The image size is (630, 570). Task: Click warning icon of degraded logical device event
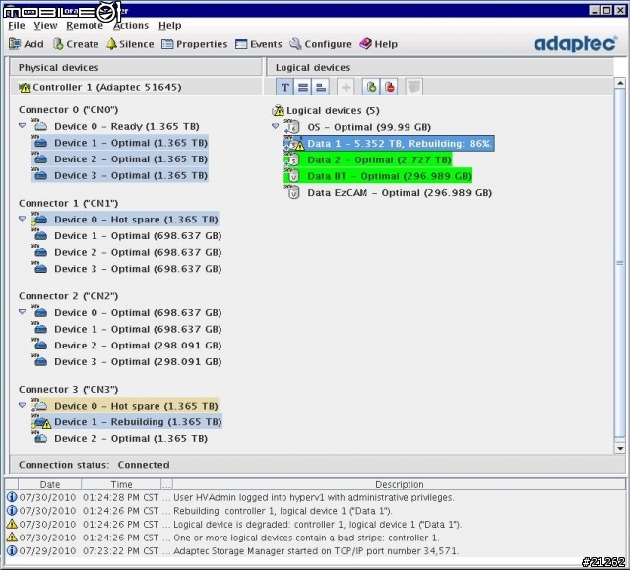point(12,524)
